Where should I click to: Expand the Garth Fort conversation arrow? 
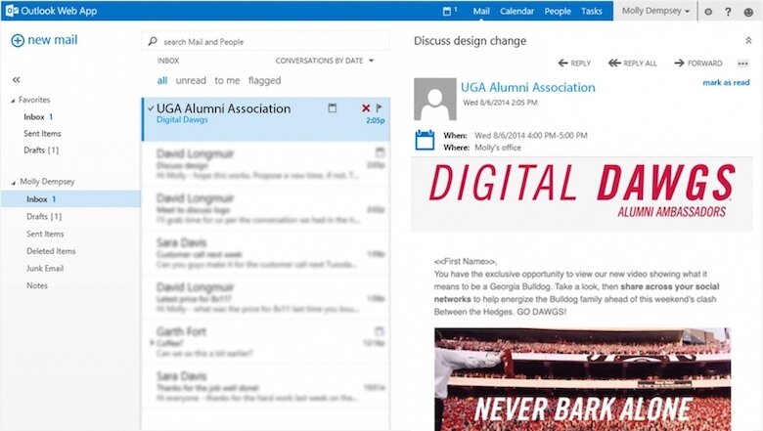(x=152, y=343)
